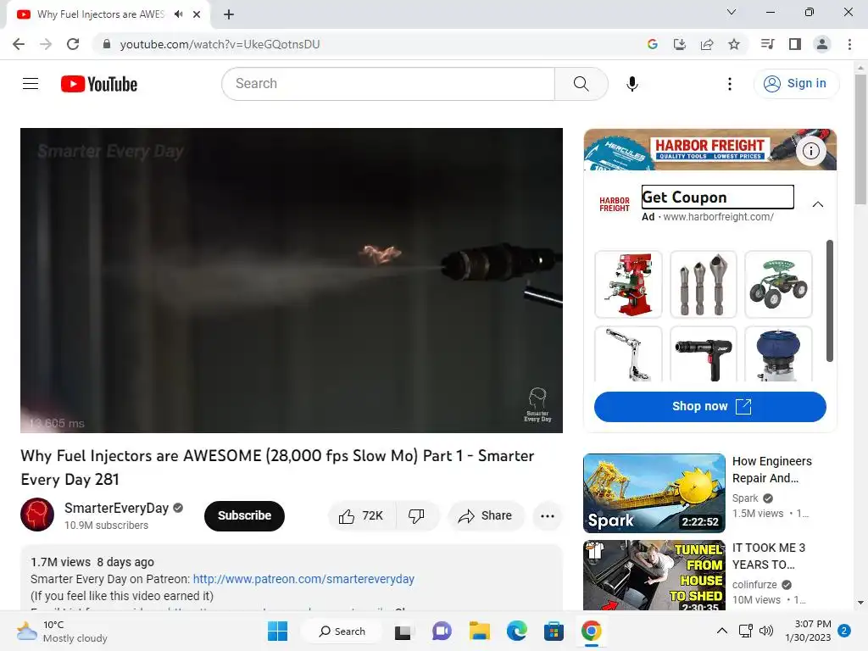Open the YouTube guide hamburger menu
This screenshot has width=868, height=651.
[x=31, y=84]
